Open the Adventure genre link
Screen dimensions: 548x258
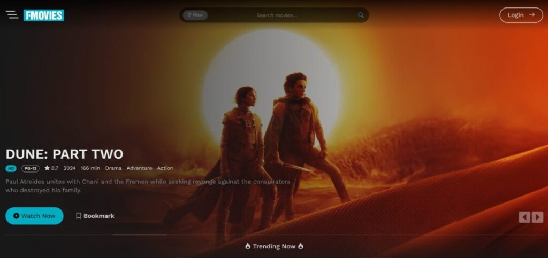pos(139,168)
